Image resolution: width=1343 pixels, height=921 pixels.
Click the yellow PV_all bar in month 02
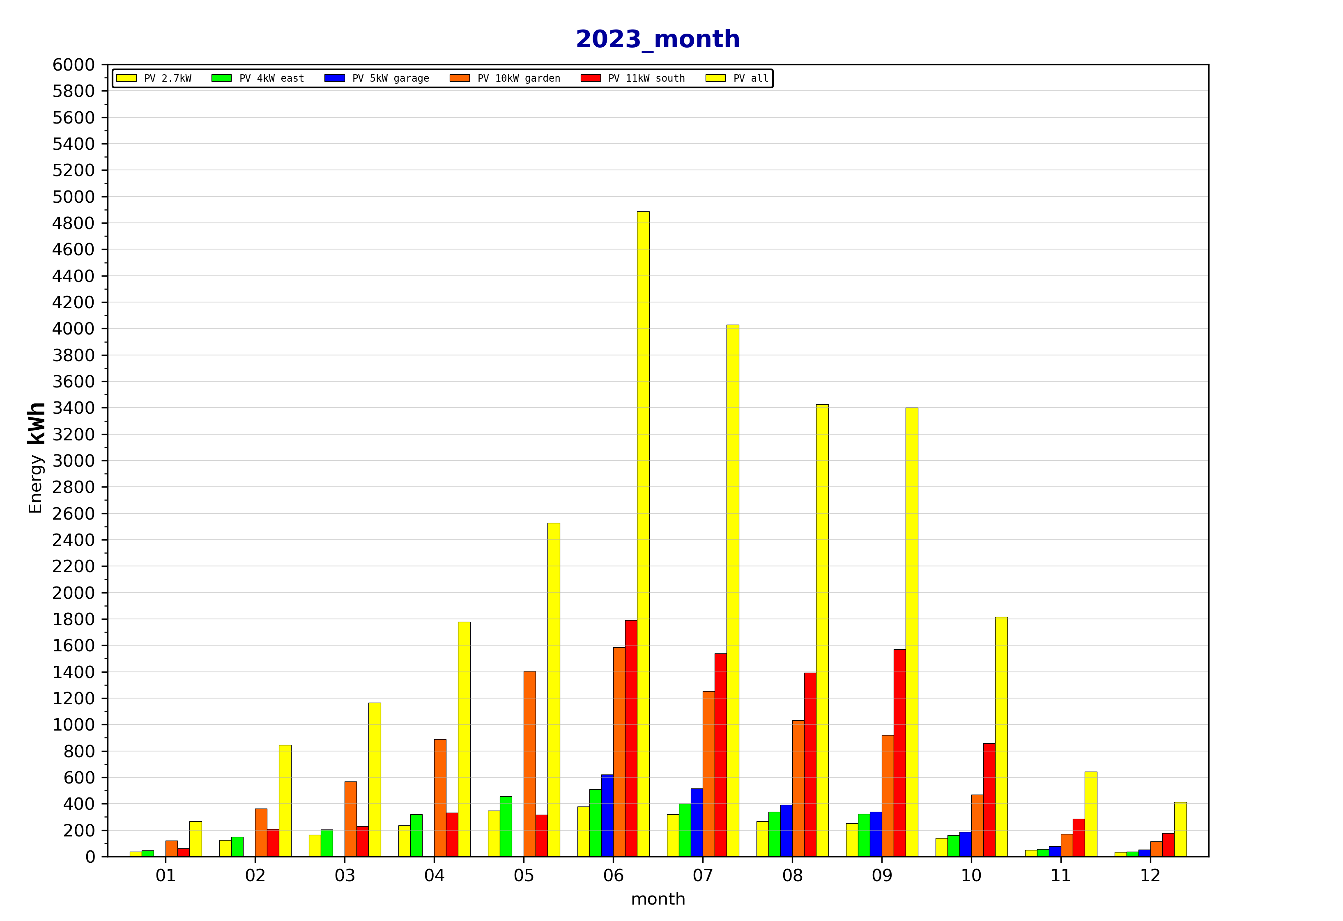[285, 801]
